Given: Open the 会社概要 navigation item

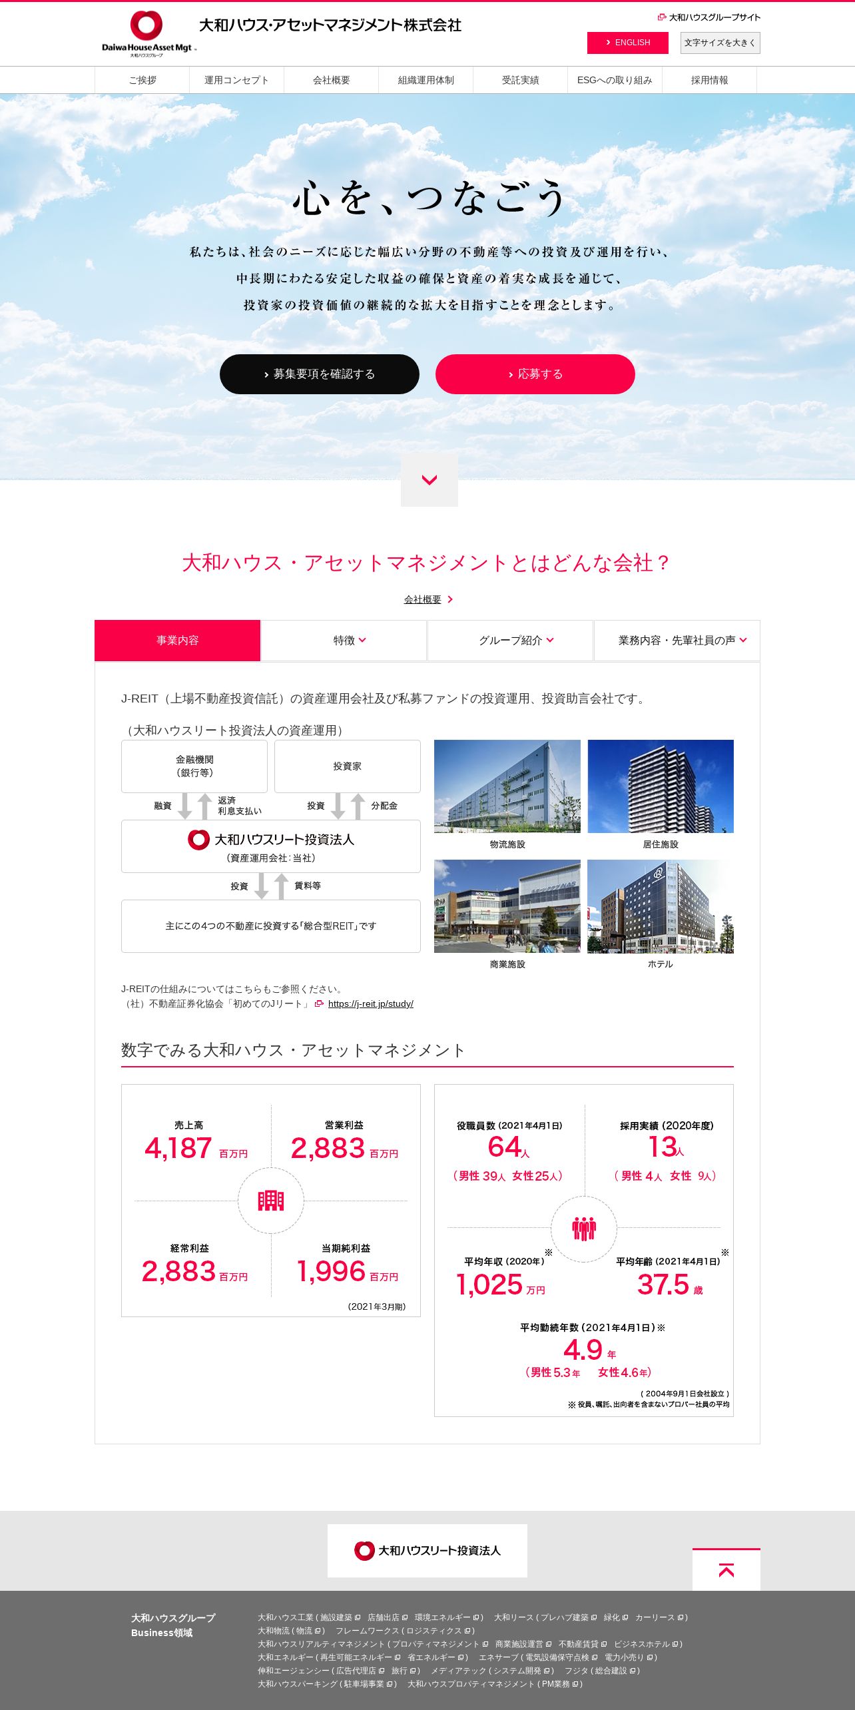Looking at the screenshot, I should click(x=331, y=80).
